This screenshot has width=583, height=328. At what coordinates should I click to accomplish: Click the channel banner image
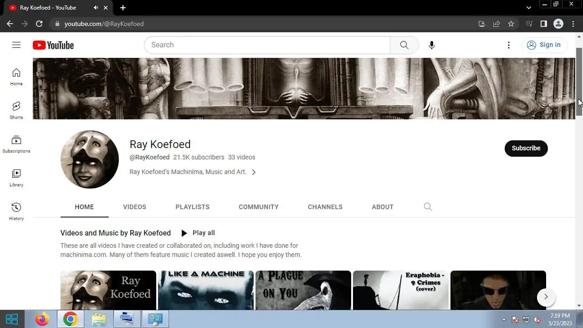[x=304, y=88]
